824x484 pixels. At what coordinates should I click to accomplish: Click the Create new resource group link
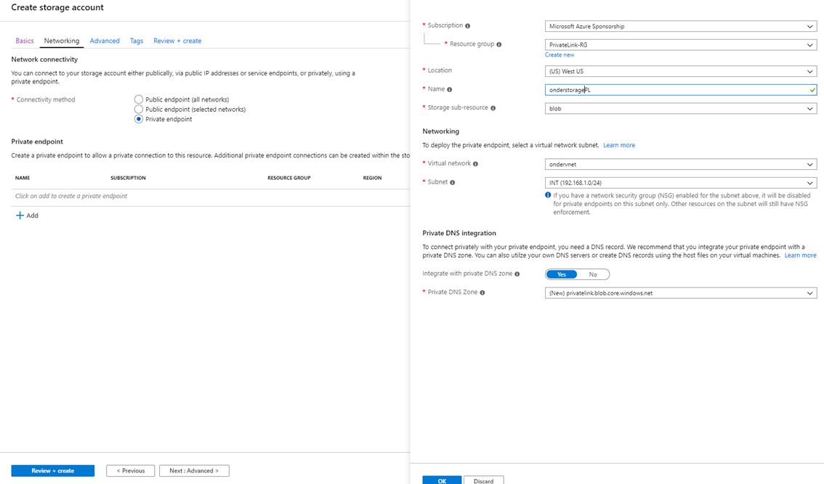(x=560, y=55)
